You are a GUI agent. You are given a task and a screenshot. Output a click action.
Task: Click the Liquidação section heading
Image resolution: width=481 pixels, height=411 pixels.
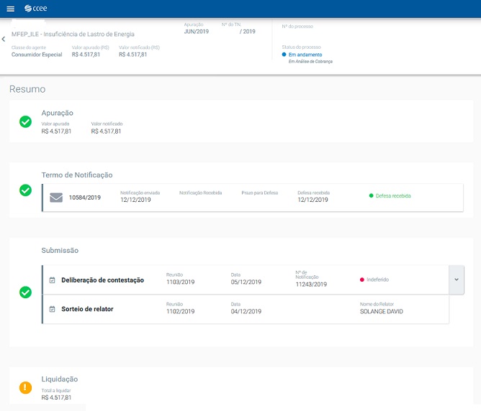point(60,379)
